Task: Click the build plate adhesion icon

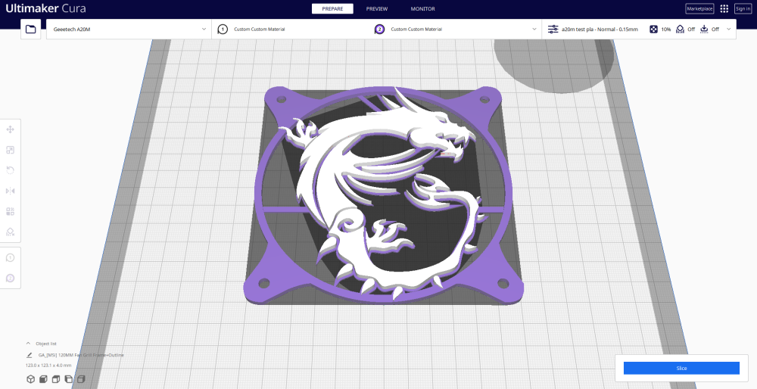Action: click(704, 30)
